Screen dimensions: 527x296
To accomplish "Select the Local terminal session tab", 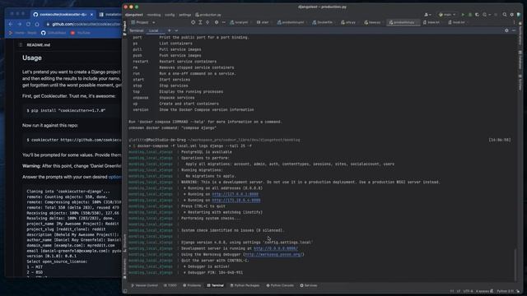I will 154,30.
